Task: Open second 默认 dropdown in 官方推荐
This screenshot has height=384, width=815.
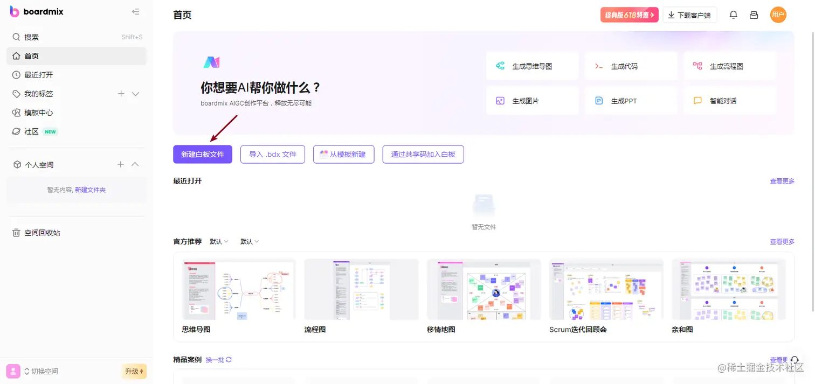Action: pos(250,242)
